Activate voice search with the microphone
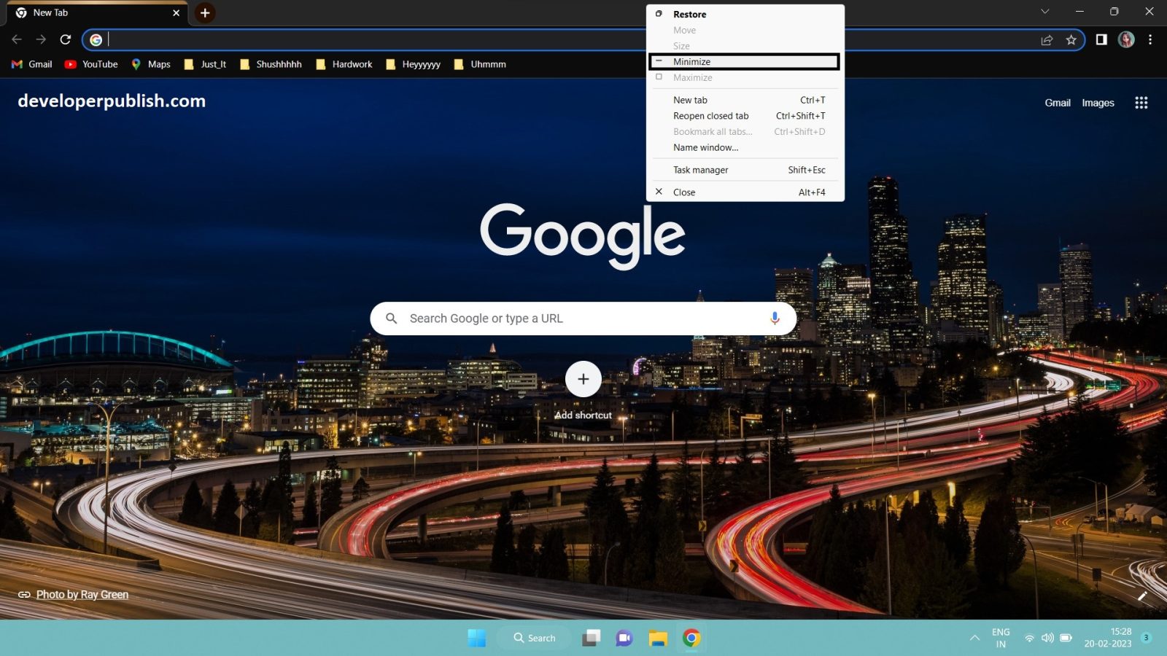The height and width of the screenshot is (656, 1167). [x=775, y=318]
